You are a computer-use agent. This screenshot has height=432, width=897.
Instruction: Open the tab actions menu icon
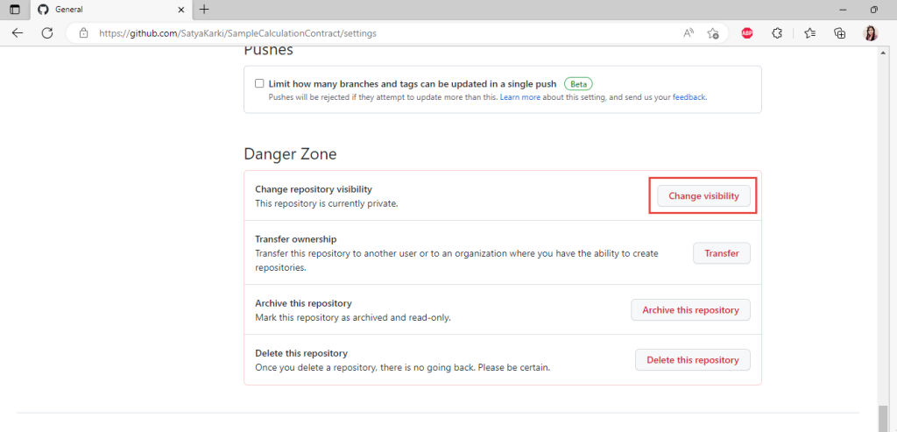click(x=15, y=10)
